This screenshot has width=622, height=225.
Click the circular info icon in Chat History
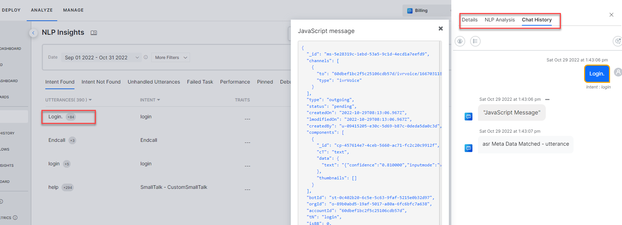click(x=460, y=41)
